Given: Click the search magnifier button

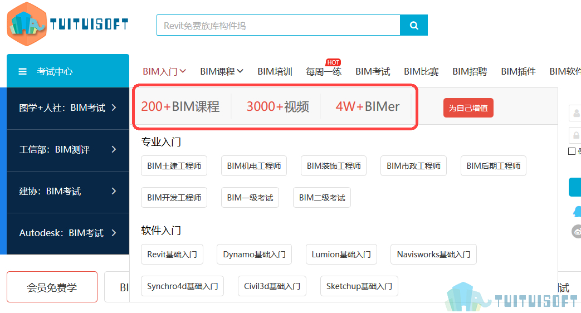Looking at the screenshot, I should click(414, 25).
